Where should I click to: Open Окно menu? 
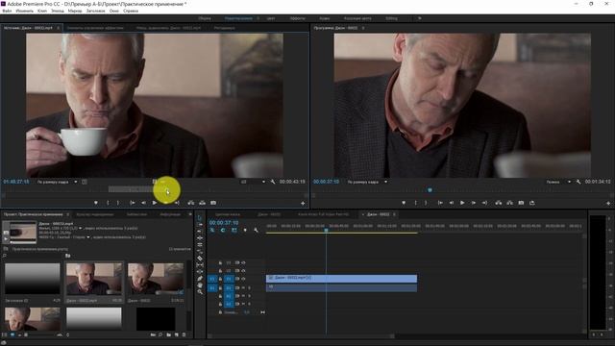[x=114, y=11]
